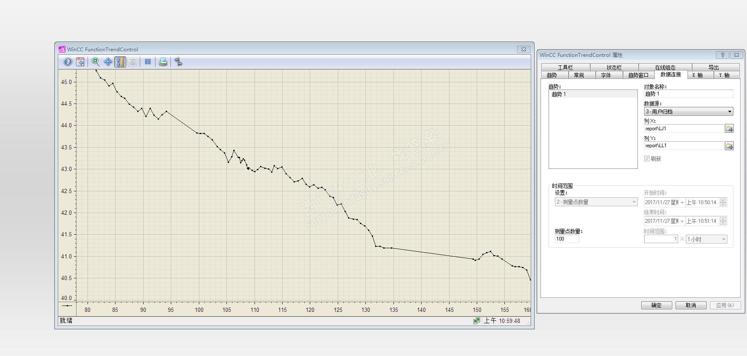Increase the 结束时间 time with spinner up
The image size is (747, 356).
(723, 219)
